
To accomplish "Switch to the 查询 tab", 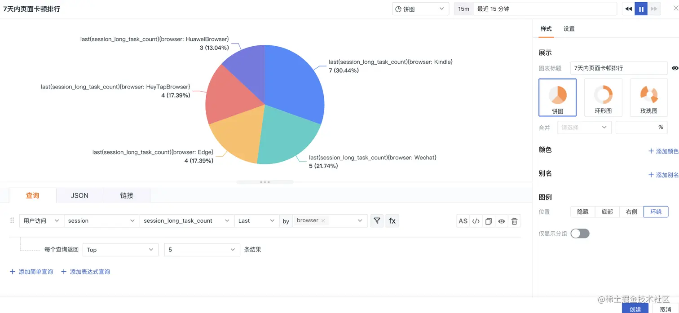I will [x=32, y=195].
